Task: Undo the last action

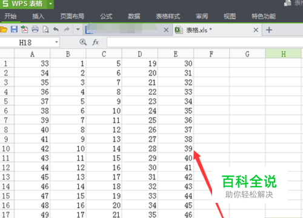Action: point(56,30)
